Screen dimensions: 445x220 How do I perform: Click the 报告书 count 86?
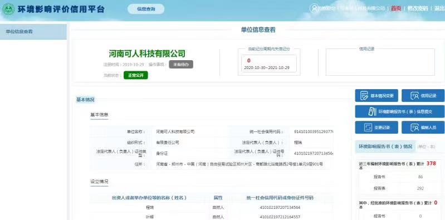(x=420, y=177)
